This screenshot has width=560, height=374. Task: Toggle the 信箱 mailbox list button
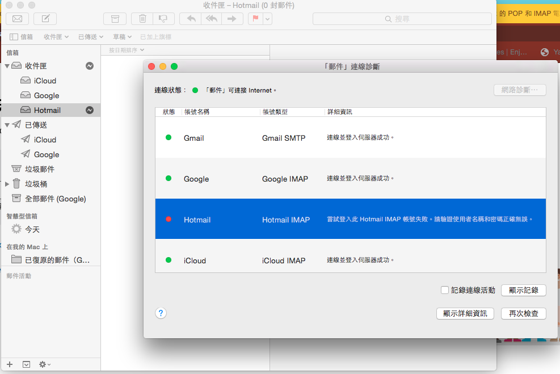coord(21,37)
